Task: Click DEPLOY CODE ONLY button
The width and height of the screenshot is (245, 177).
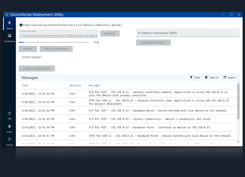Action: [56, 49]
